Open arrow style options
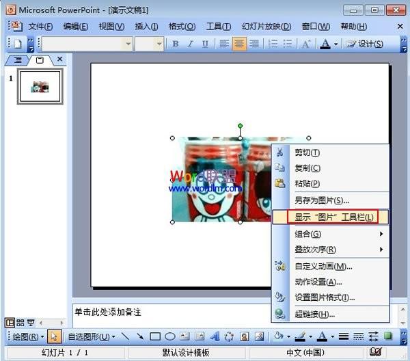This screenshot has height=361, width=410. click(373, 336)
